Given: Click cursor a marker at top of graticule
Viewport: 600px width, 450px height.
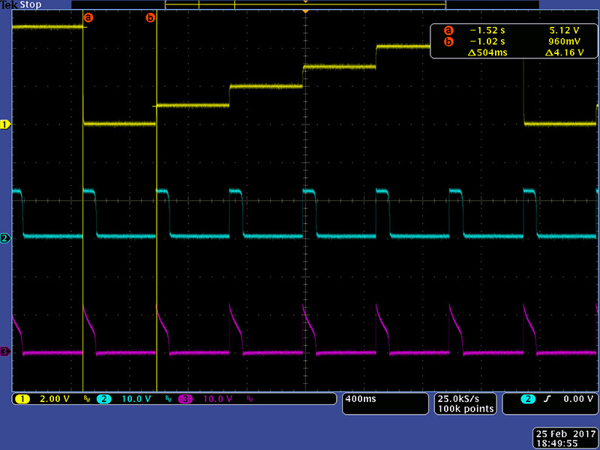Looking at the screenshot, I should (88, 16).
